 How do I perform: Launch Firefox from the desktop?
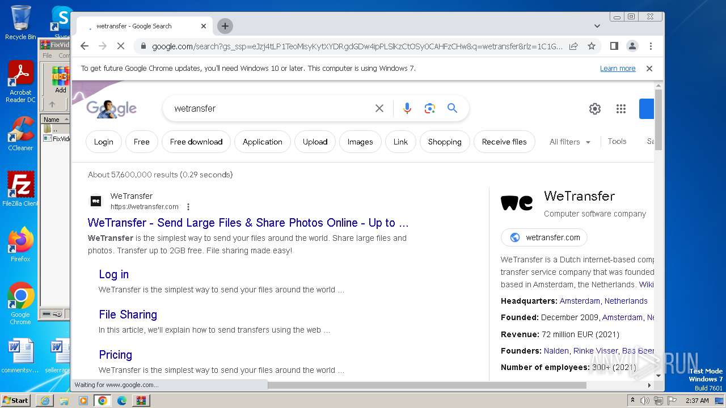pyautogui.click(x=20, y=245)
